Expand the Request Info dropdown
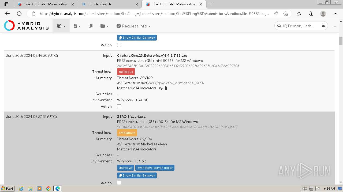Screen dimensions: 343x192 point(133,26)
